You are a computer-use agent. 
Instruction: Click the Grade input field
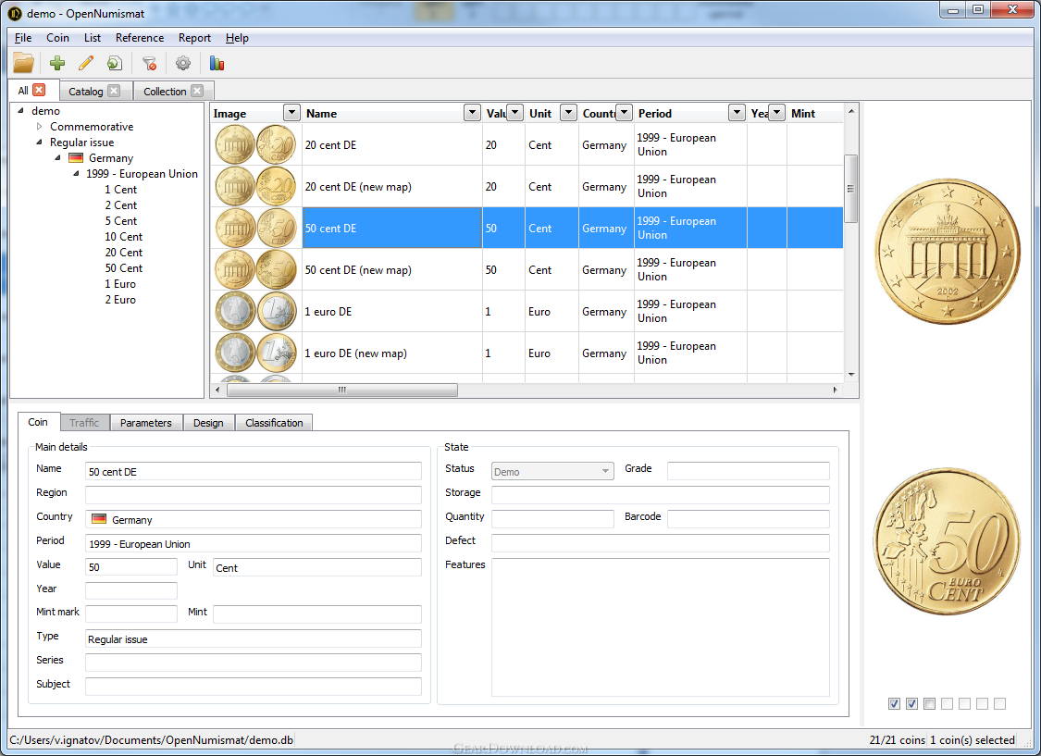749,471
